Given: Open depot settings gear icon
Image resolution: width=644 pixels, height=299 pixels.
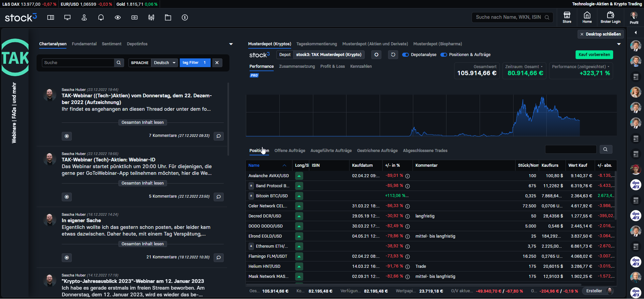Looking at the screenshot, I should tap(376, 55).
